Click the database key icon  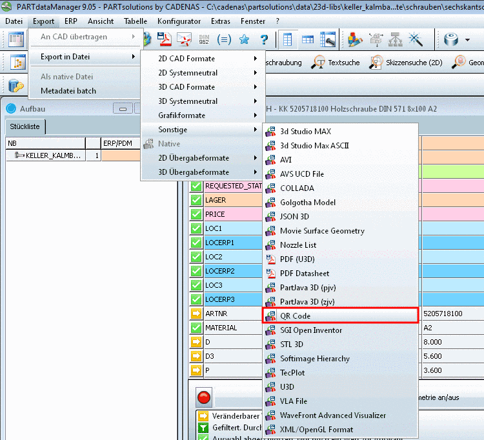click(15, 86)
